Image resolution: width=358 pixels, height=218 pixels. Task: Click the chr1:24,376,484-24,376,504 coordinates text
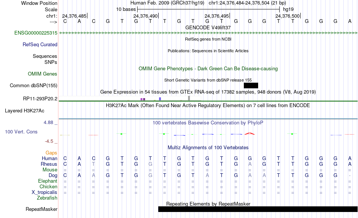click(247, 3)
